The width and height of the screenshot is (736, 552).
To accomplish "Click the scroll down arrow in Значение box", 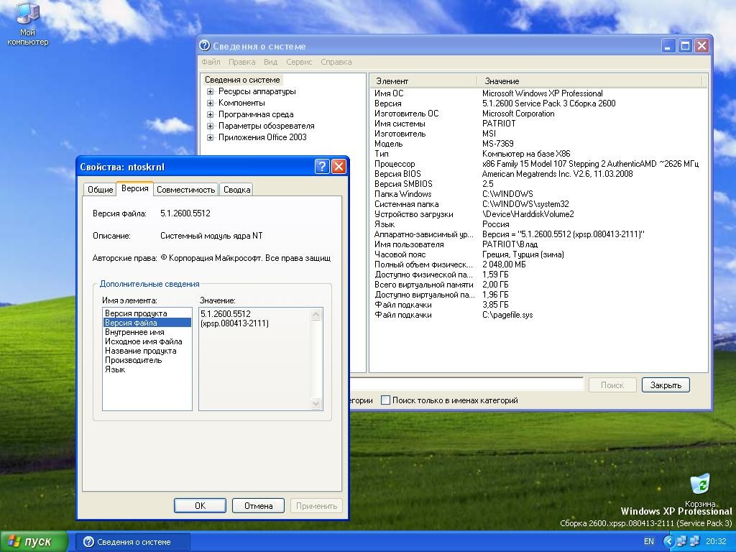I will (x=316, y=403).
